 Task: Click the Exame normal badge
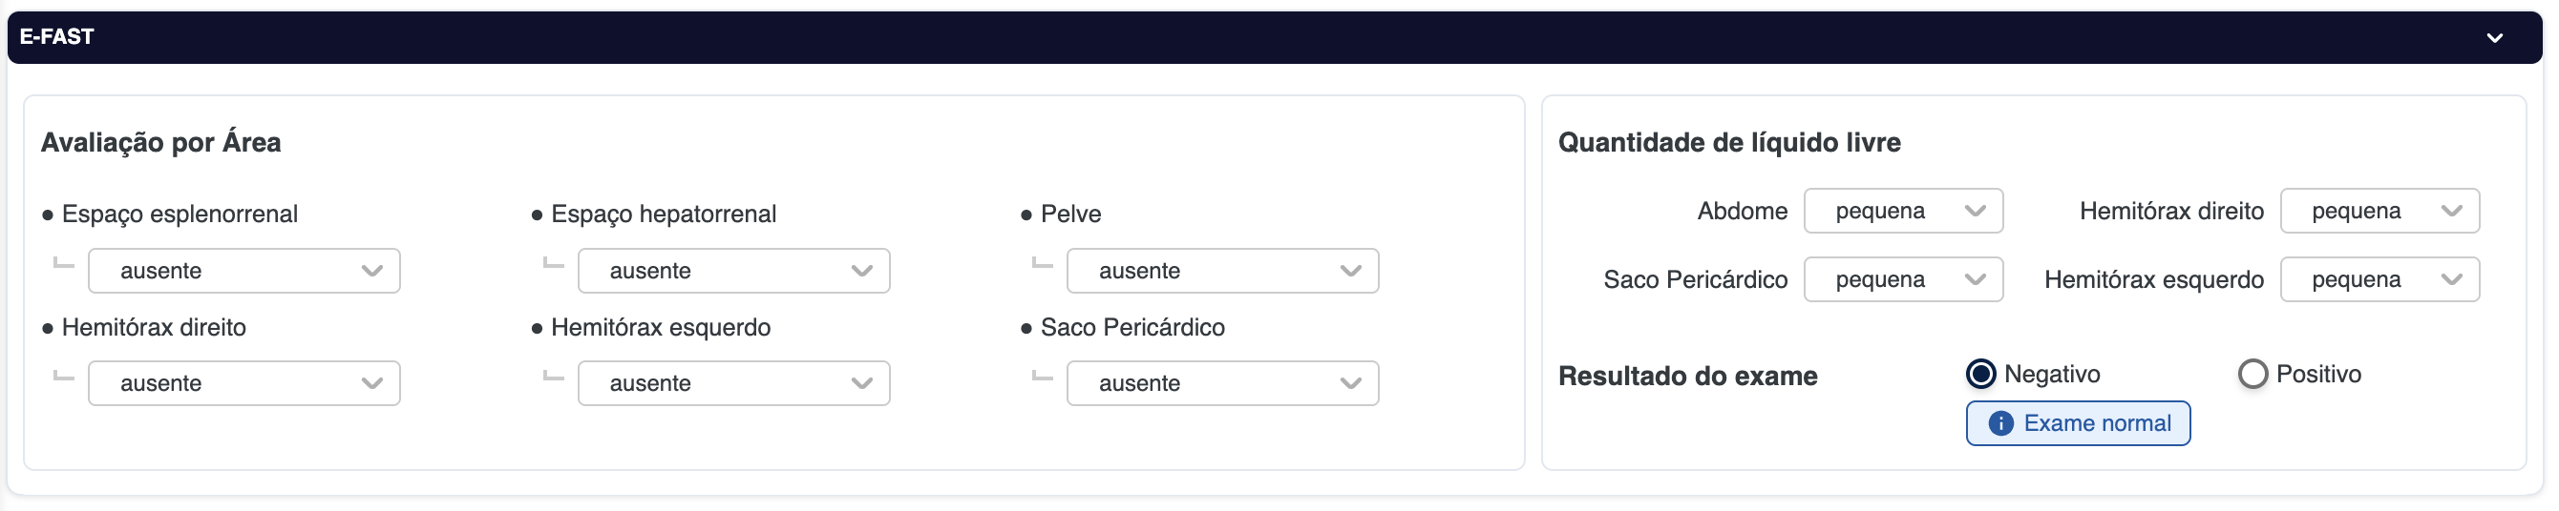(x=2077, y=423)
